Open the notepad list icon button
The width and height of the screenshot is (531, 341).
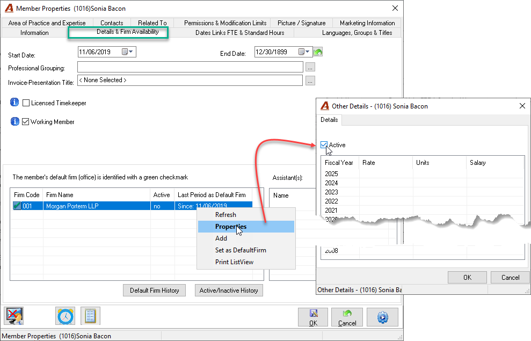pos(90,316)
